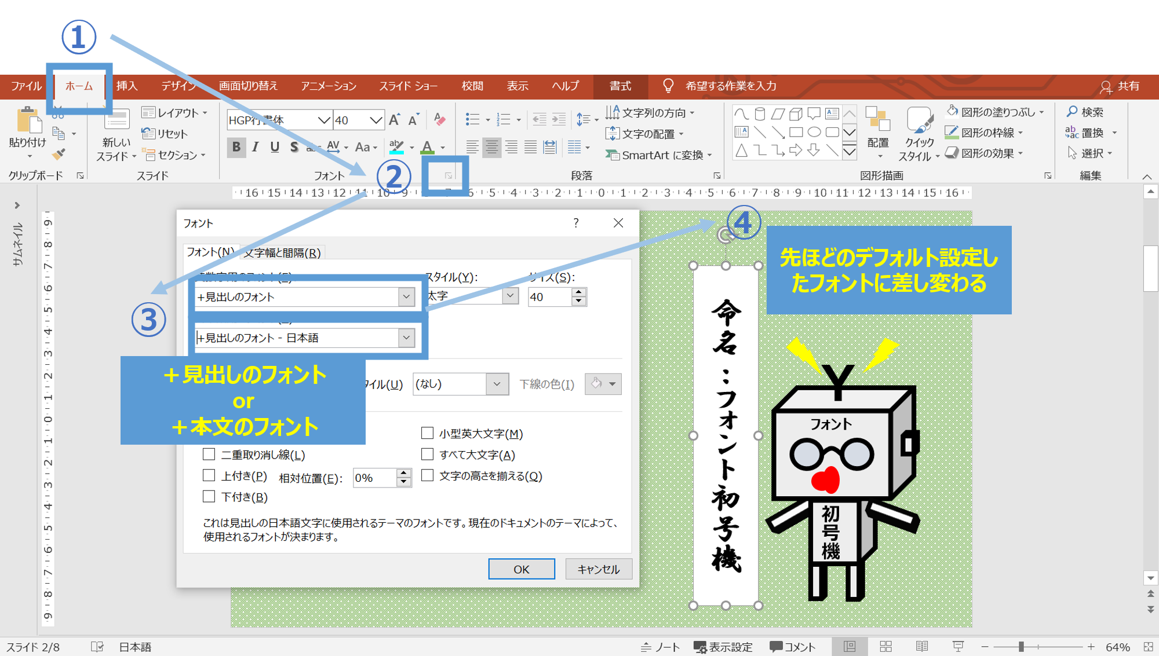
Task: Open the underline style dropdown
Action: [x=497, y=384]
